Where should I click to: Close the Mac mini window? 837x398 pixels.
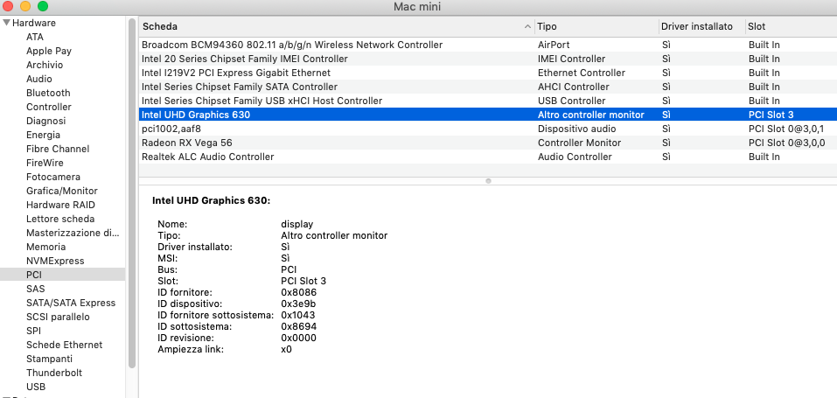coord(8,6)
